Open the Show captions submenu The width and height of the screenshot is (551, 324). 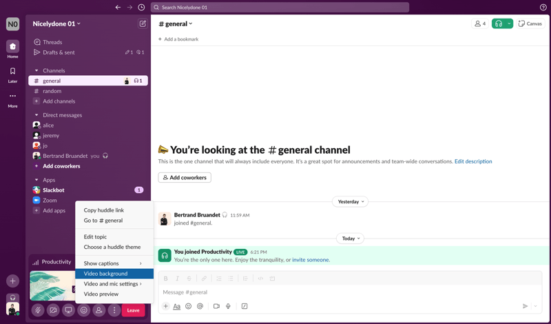tap(114, 263)
